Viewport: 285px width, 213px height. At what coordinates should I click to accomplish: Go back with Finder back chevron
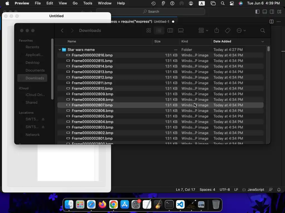click(62, 31)
